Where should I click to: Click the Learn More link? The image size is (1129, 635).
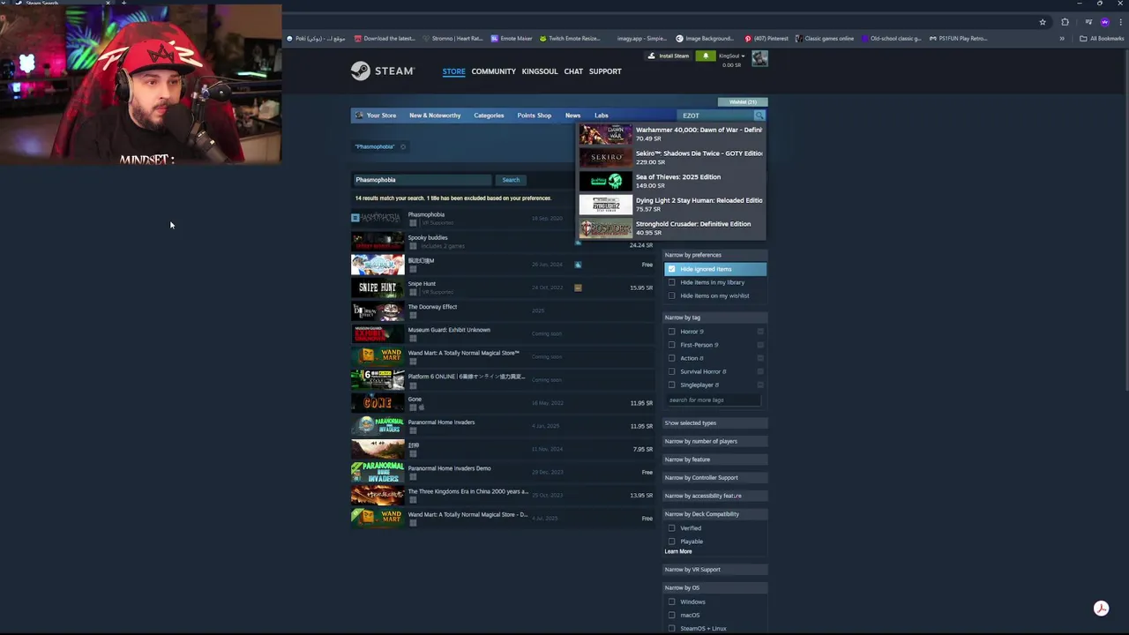[x=678, y=551]
